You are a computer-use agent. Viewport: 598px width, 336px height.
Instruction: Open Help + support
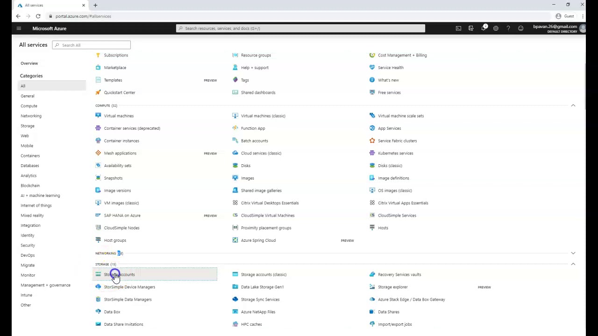click(x=255, y=68)
